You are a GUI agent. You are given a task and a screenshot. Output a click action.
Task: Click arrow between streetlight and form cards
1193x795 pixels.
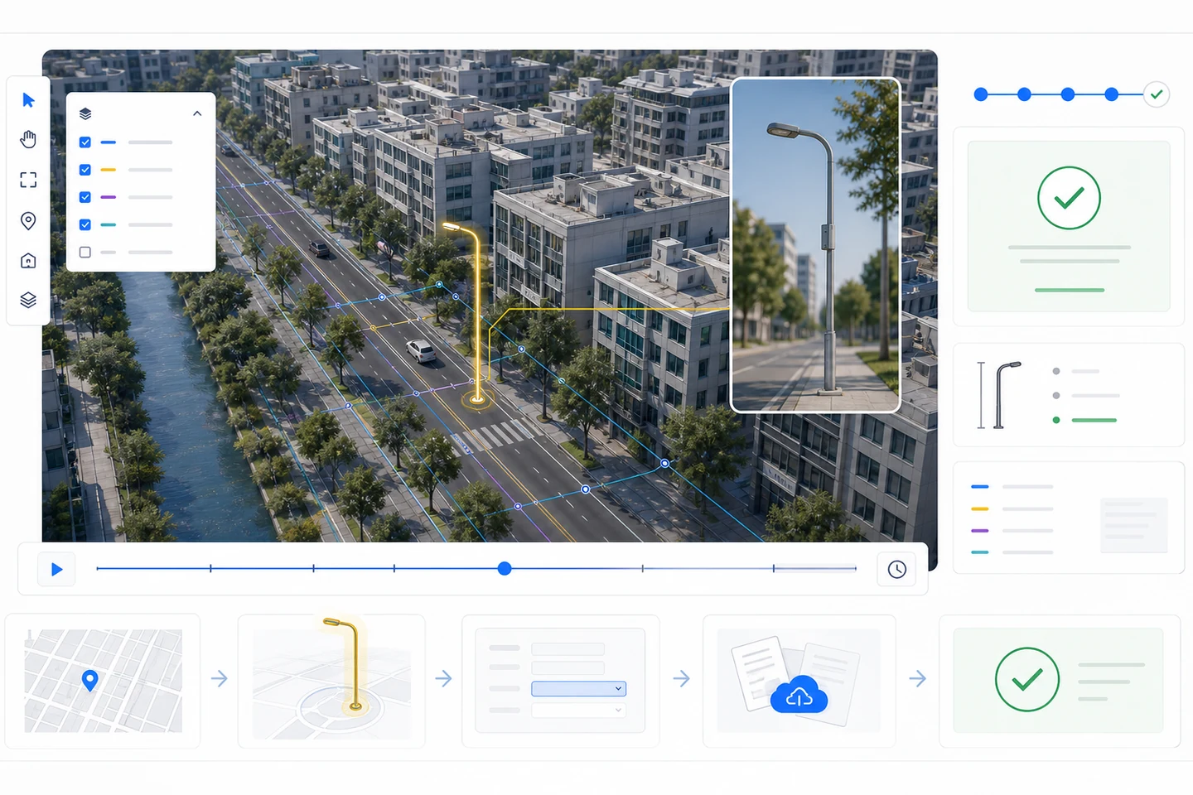(443, 679)
